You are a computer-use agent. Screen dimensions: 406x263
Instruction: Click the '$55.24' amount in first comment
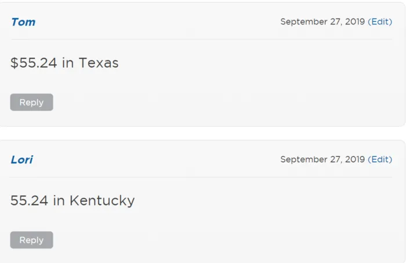click(x=34, y=63)
